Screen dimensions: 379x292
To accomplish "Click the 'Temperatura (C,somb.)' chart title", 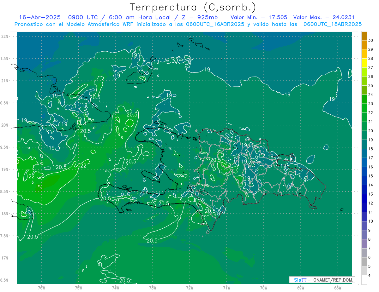I will tap(193, 7).
